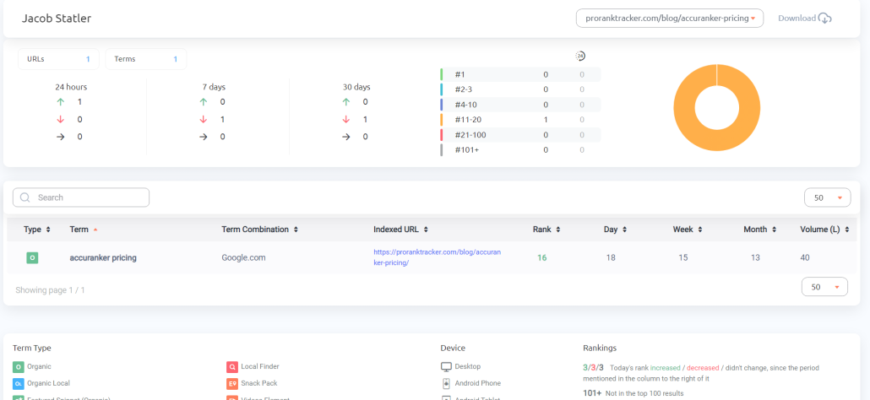Open the bottom rows-per-page 50 dropdown
Screen dimensions: 870x400
[824, 287]
